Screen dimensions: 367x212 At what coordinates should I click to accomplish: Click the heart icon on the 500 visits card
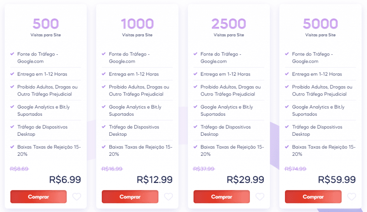77,197
